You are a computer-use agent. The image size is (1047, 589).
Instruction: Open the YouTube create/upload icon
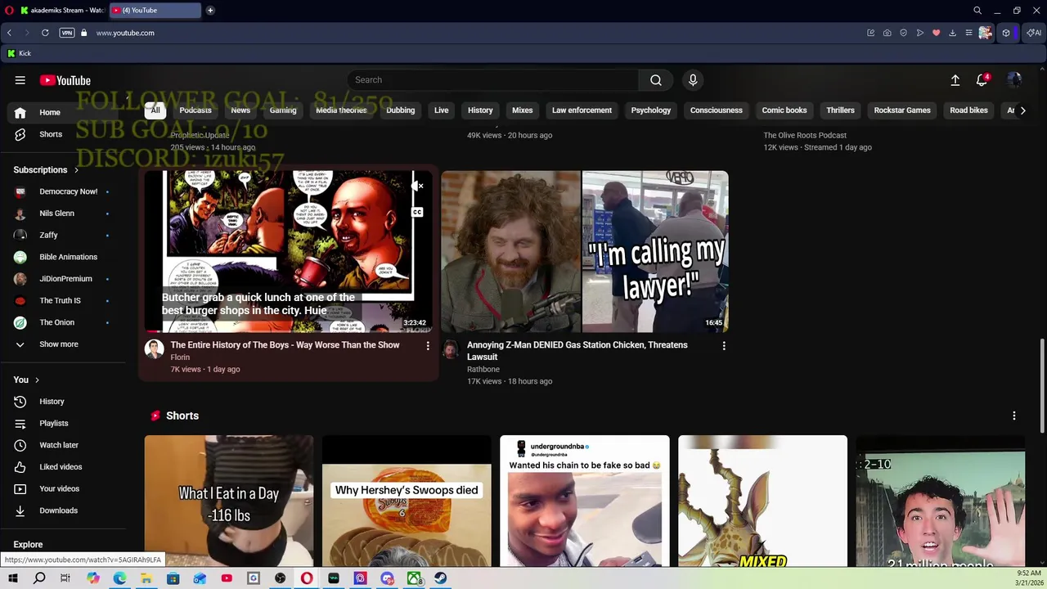click(955, 80)
